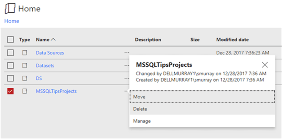Open the Data Sources folder link
Image resolution: width=282 pixels, height=139 pixels.
tap(50, 53)
